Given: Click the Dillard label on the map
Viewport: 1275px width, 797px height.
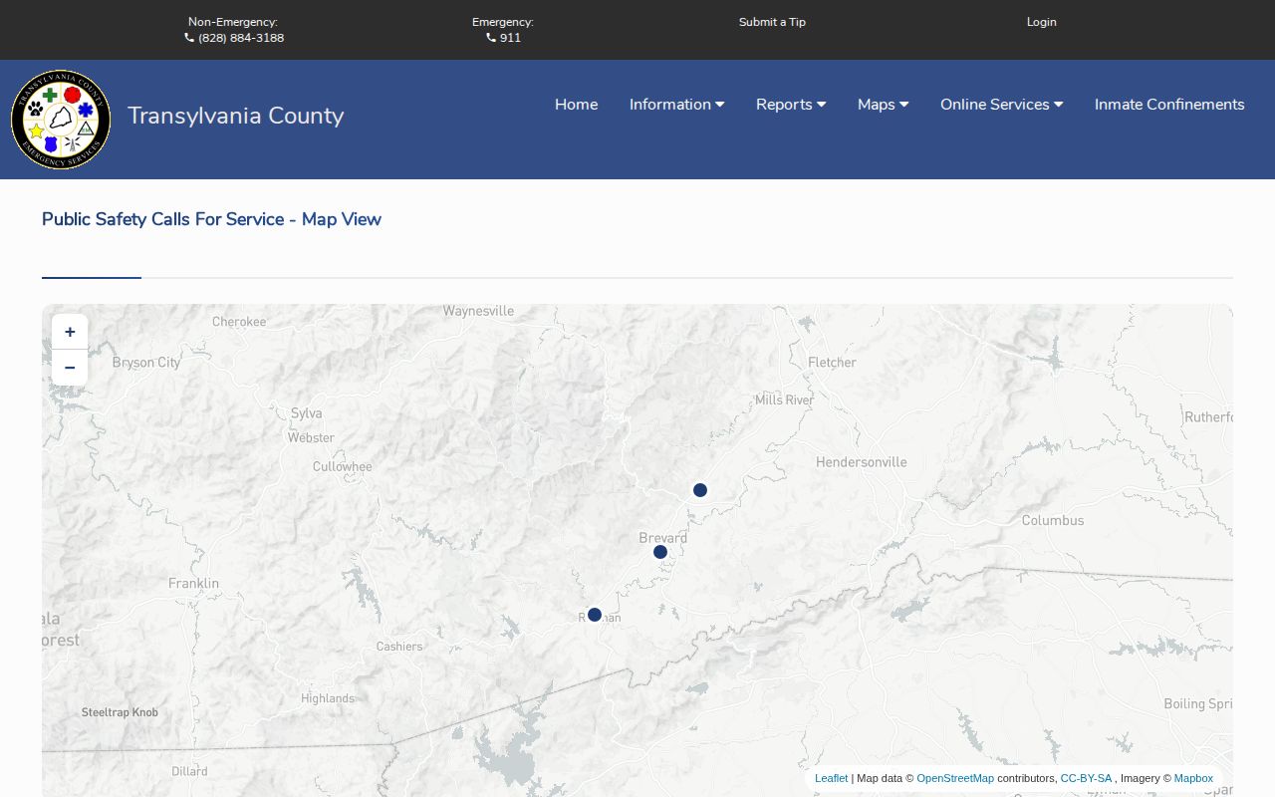Looking at the screenshot, I should point(189,771).
